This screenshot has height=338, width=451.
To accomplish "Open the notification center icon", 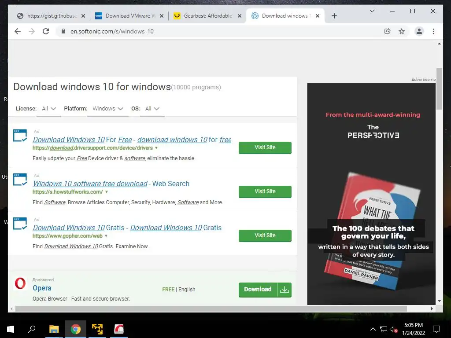I will pyautogui.click(x=436, y=329).
